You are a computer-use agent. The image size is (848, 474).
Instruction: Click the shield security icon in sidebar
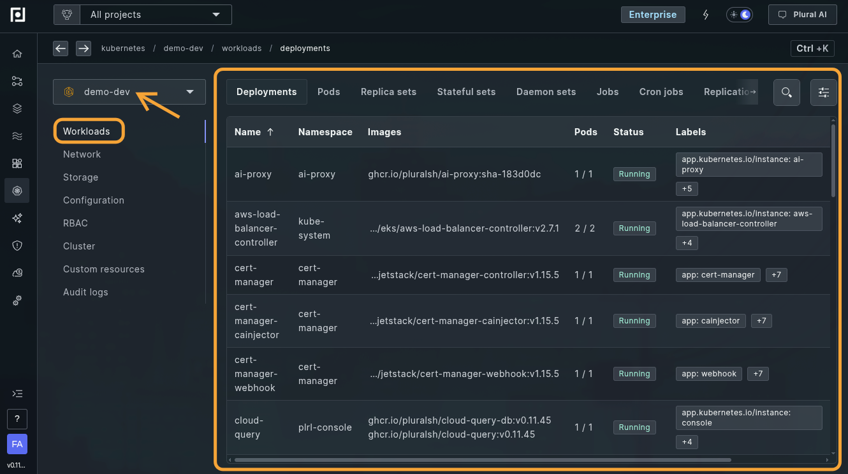[17, 246]
